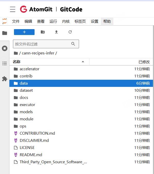
Task: Open the hamburger menu beside the AtomGit logo
Action: (x=13, y=9)
